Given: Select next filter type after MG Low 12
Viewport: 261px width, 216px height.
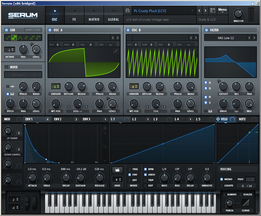Looking at the screenshot, I should [254, 38].
